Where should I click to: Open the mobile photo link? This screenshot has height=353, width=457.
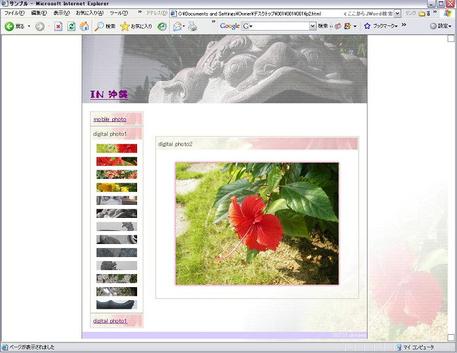coord(110,119)
